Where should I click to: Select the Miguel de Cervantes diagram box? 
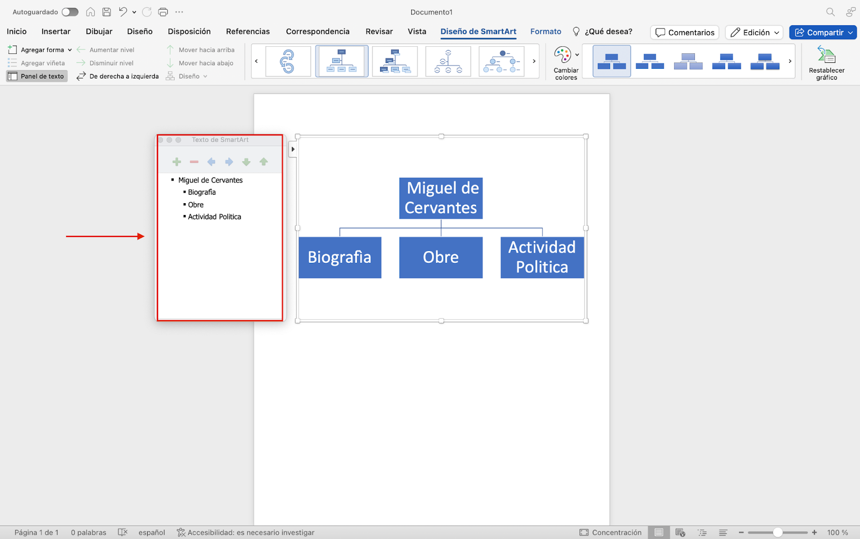(x=441, y=198)
